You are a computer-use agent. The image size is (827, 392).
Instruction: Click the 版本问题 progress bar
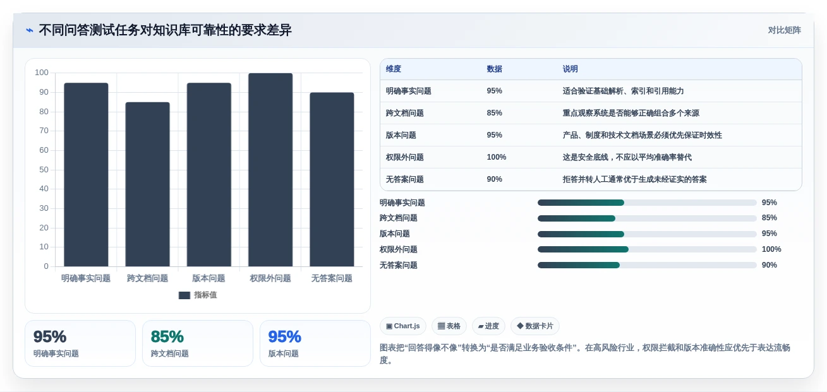coord(647,234)
